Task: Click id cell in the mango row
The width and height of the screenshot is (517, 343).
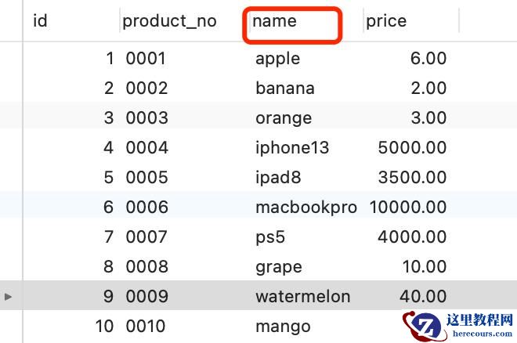Action: click(104, 327)
